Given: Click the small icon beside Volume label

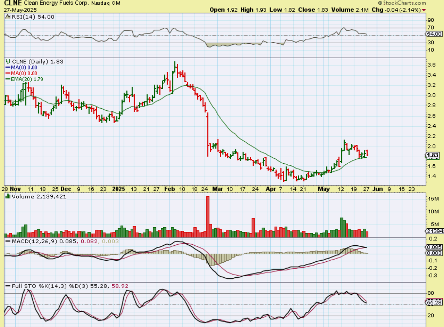Looking at the screenshot, I should [x=7, y=197].
